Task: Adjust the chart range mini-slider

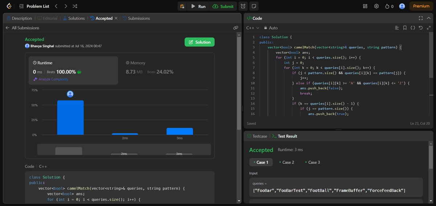Action: (124, 149)
